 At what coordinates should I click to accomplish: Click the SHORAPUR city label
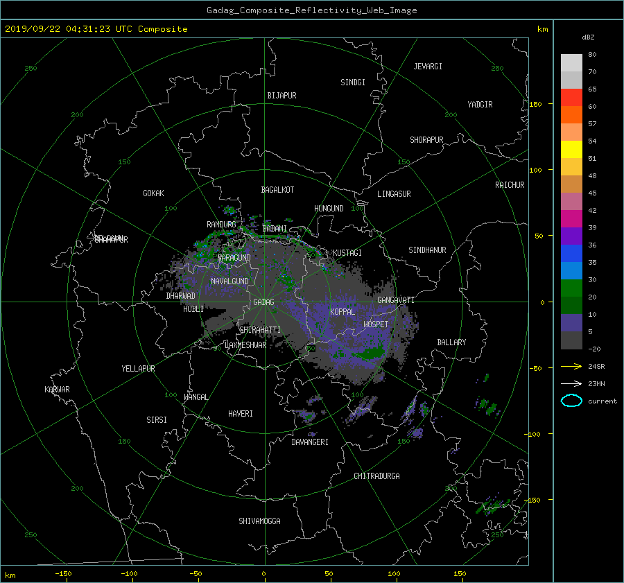(x=426, y=140)
